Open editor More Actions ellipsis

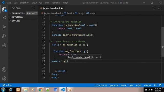(159, 8)
